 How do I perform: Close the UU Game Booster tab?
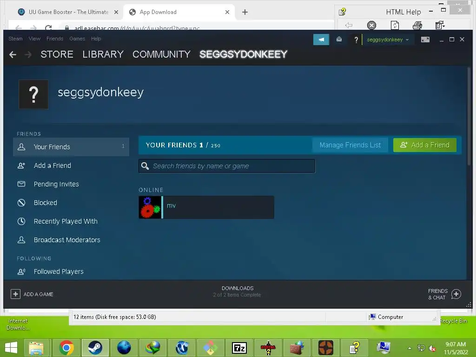(x=116, y=12)
